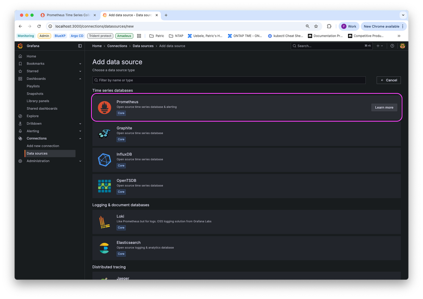Open Explore from the sidebar menu
This screenshot has width=423, height=299.
(x=33, y=116)
